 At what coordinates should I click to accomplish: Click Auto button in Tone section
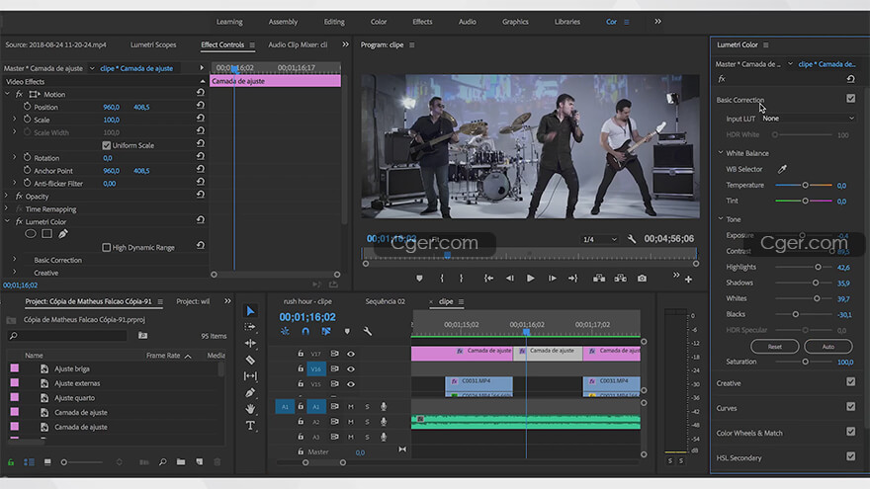(x=827, y=347)
